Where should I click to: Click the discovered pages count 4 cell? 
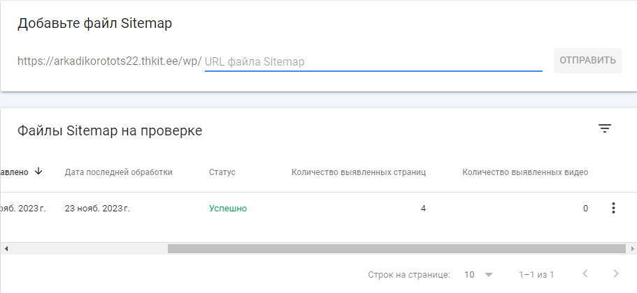(x=423, y=209)
